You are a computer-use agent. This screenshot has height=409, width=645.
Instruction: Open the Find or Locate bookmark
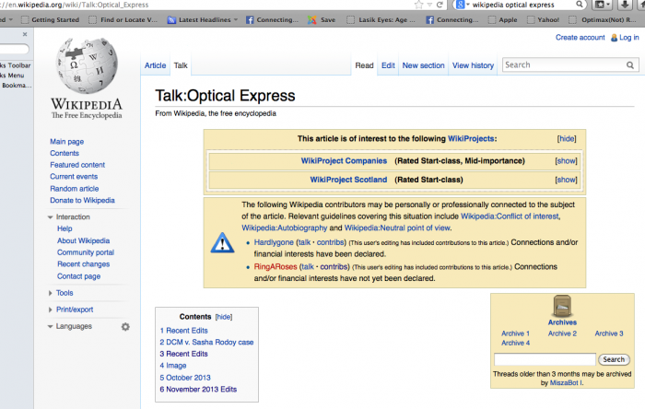click(x=123, y=19)
